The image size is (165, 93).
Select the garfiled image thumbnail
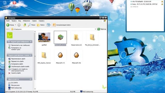click(x=44, y=37)
